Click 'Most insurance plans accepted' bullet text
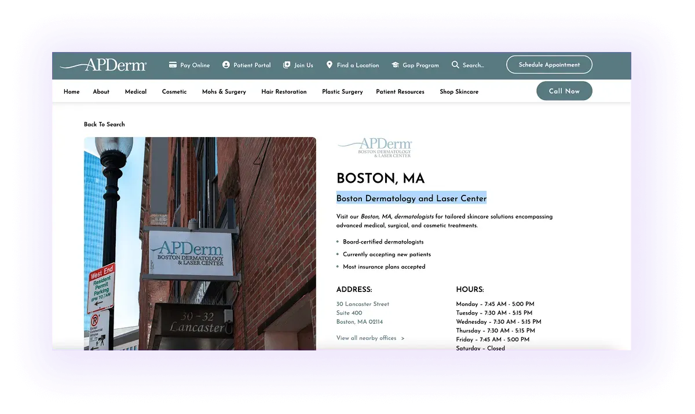The height and width of the screenshot is (414, 695). (384, 267)
